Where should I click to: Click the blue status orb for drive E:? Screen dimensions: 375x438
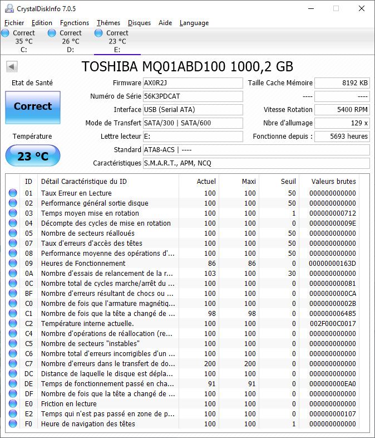[98, 33]
